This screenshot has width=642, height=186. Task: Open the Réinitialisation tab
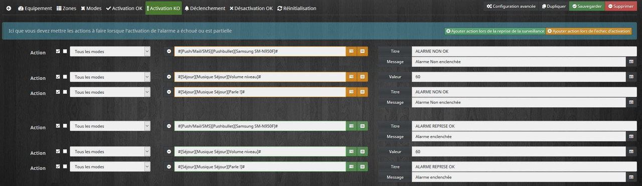(296, 8)
